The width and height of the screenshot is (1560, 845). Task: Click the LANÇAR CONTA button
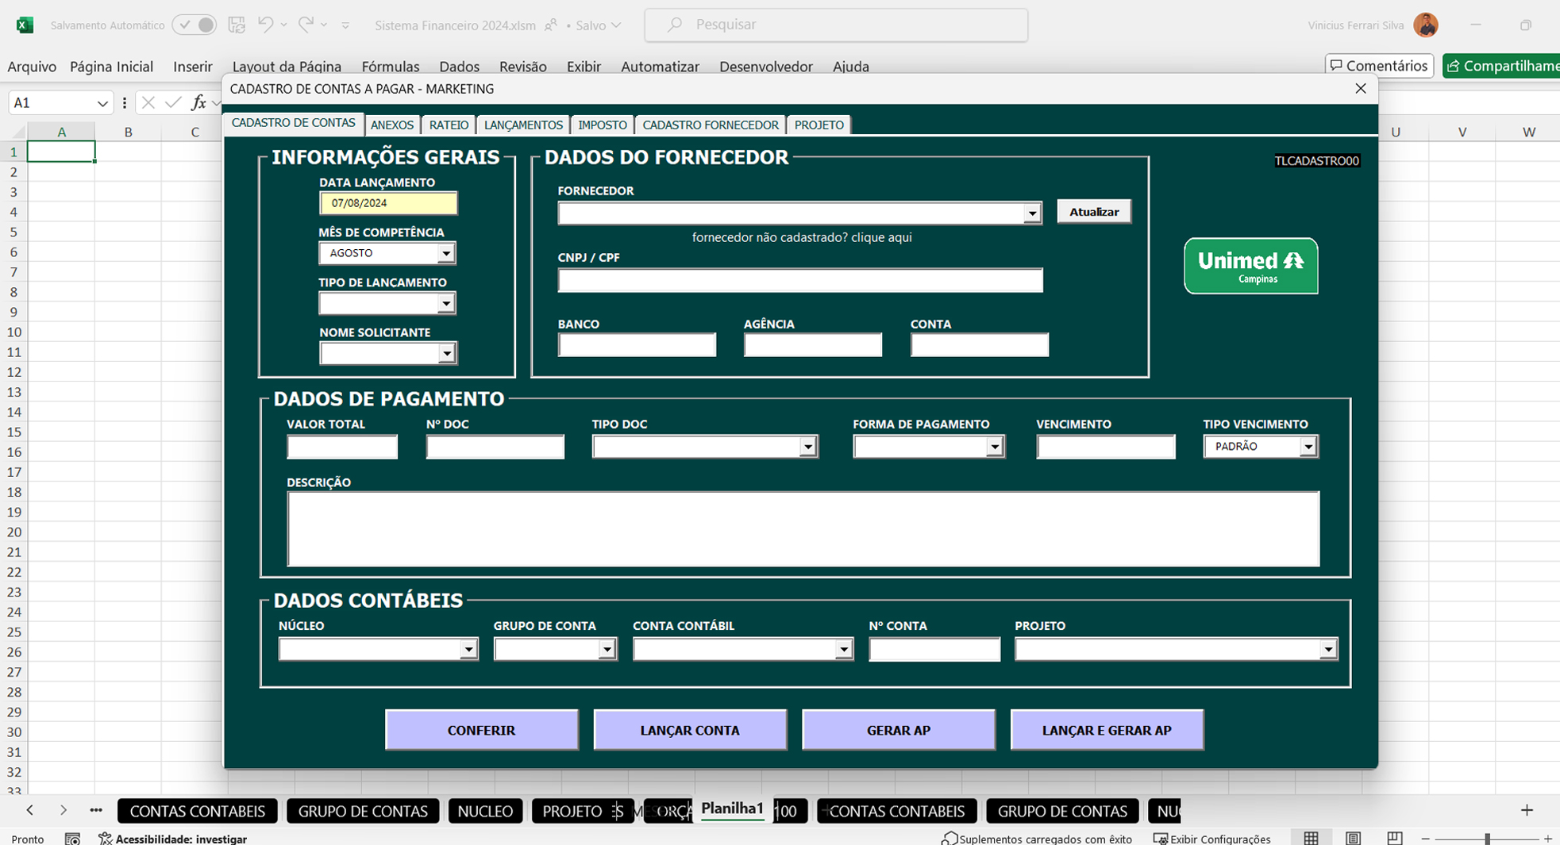pyautogui.click(x=690, y=730)
